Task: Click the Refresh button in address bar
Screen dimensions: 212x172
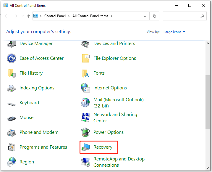Action: [x=155, y=16]
